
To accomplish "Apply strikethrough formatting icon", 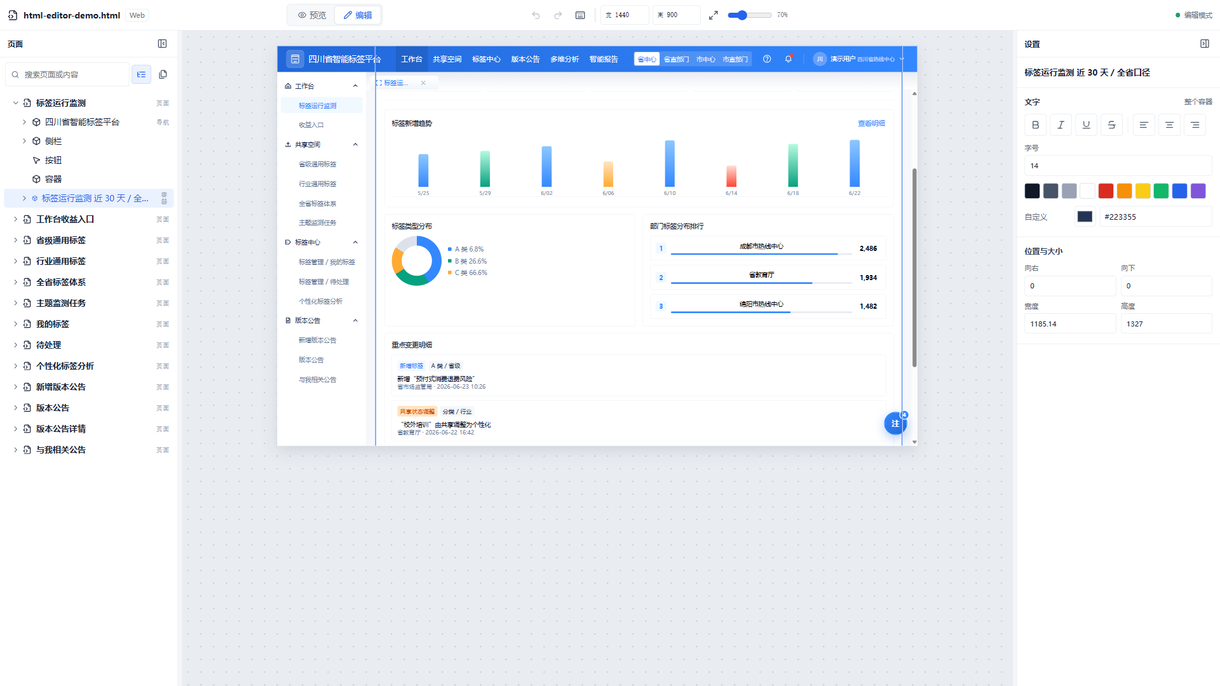I will (1111, 125).
